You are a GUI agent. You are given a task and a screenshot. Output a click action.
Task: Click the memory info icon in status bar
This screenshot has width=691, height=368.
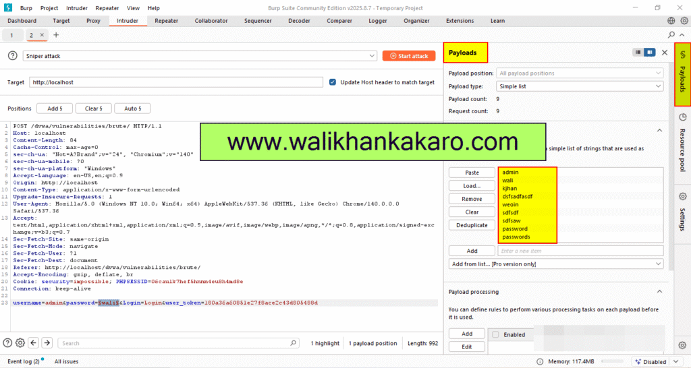pos(540,361)
